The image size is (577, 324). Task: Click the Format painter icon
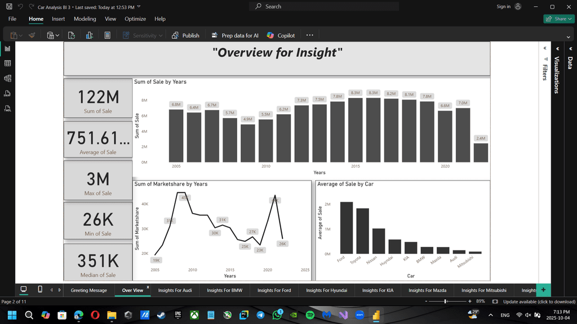pyautogui.click(x=32, y=35)
